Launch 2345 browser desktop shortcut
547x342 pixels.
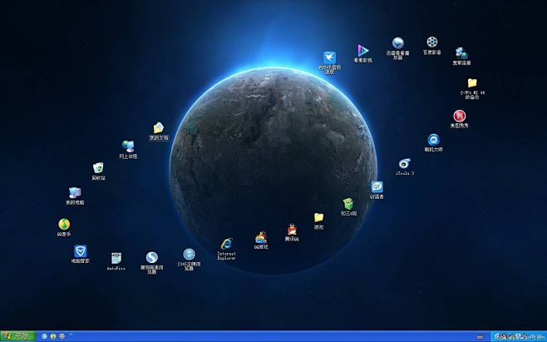coord(189,254)
